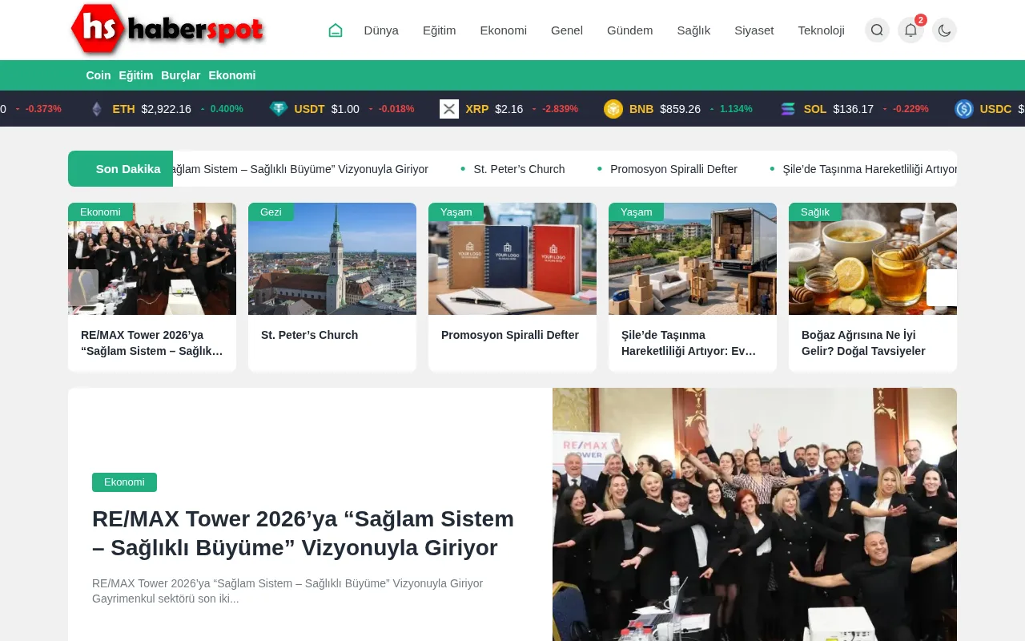Click the SOL icon in the price ticker
The width and height of the screenshot is (1025, 641).
pyautogui.click(x=787, y=109)
